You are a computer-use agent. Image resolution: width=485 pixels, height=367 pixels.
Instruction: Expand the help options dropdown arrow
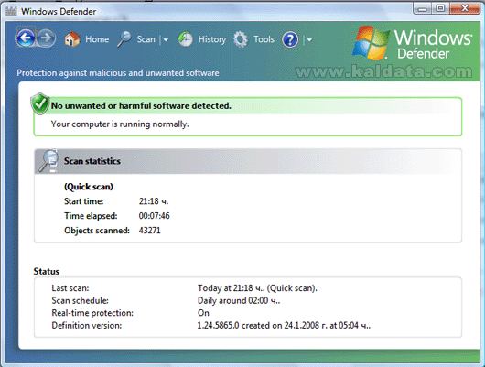point(309,39)
